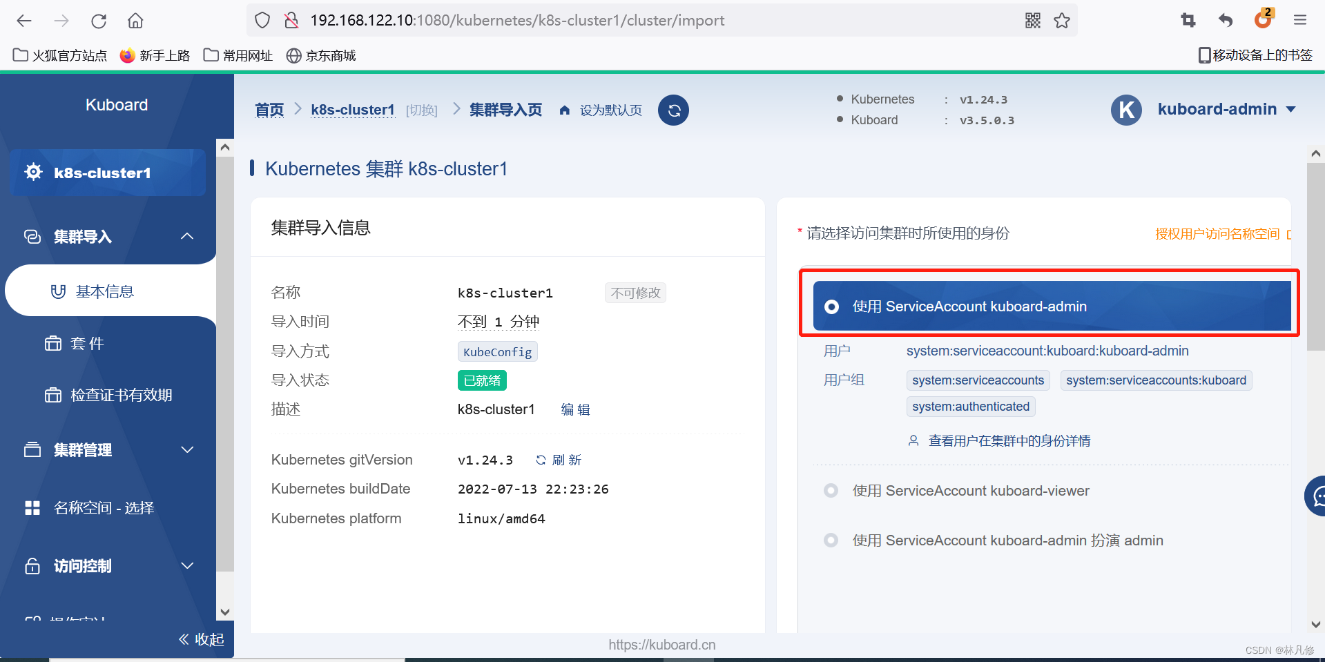Go to 首页 breadcrumb link

tap(269, 110)
